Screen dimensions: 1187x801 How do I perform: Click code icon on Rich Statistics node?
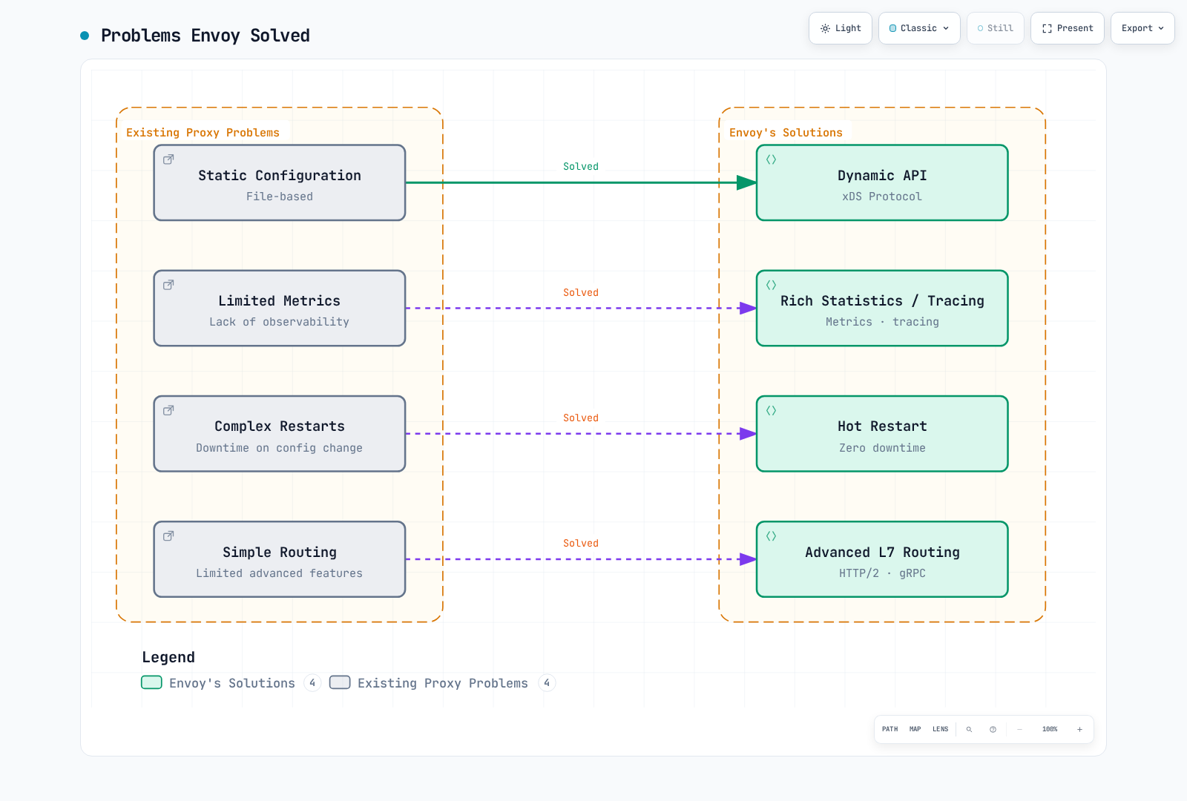[771, 285]
